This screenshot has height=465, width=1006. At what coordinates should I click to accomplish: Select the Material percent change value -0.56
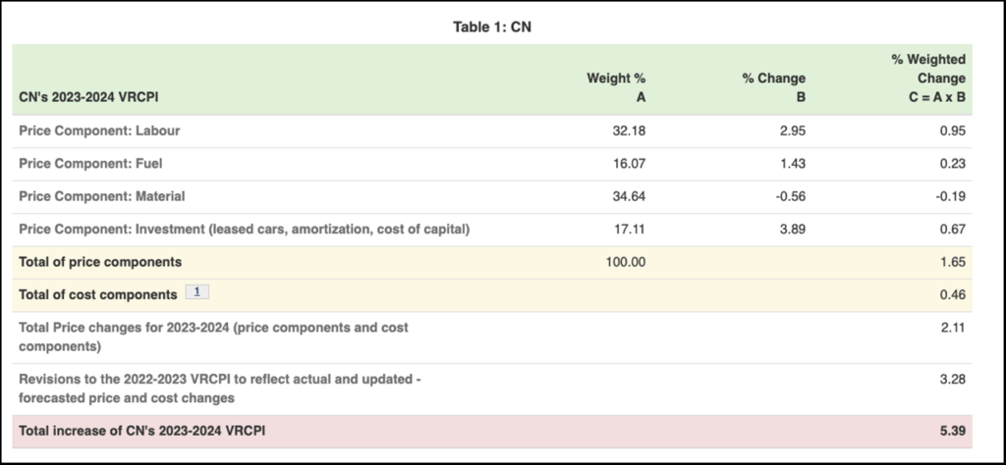click(788, 196)
